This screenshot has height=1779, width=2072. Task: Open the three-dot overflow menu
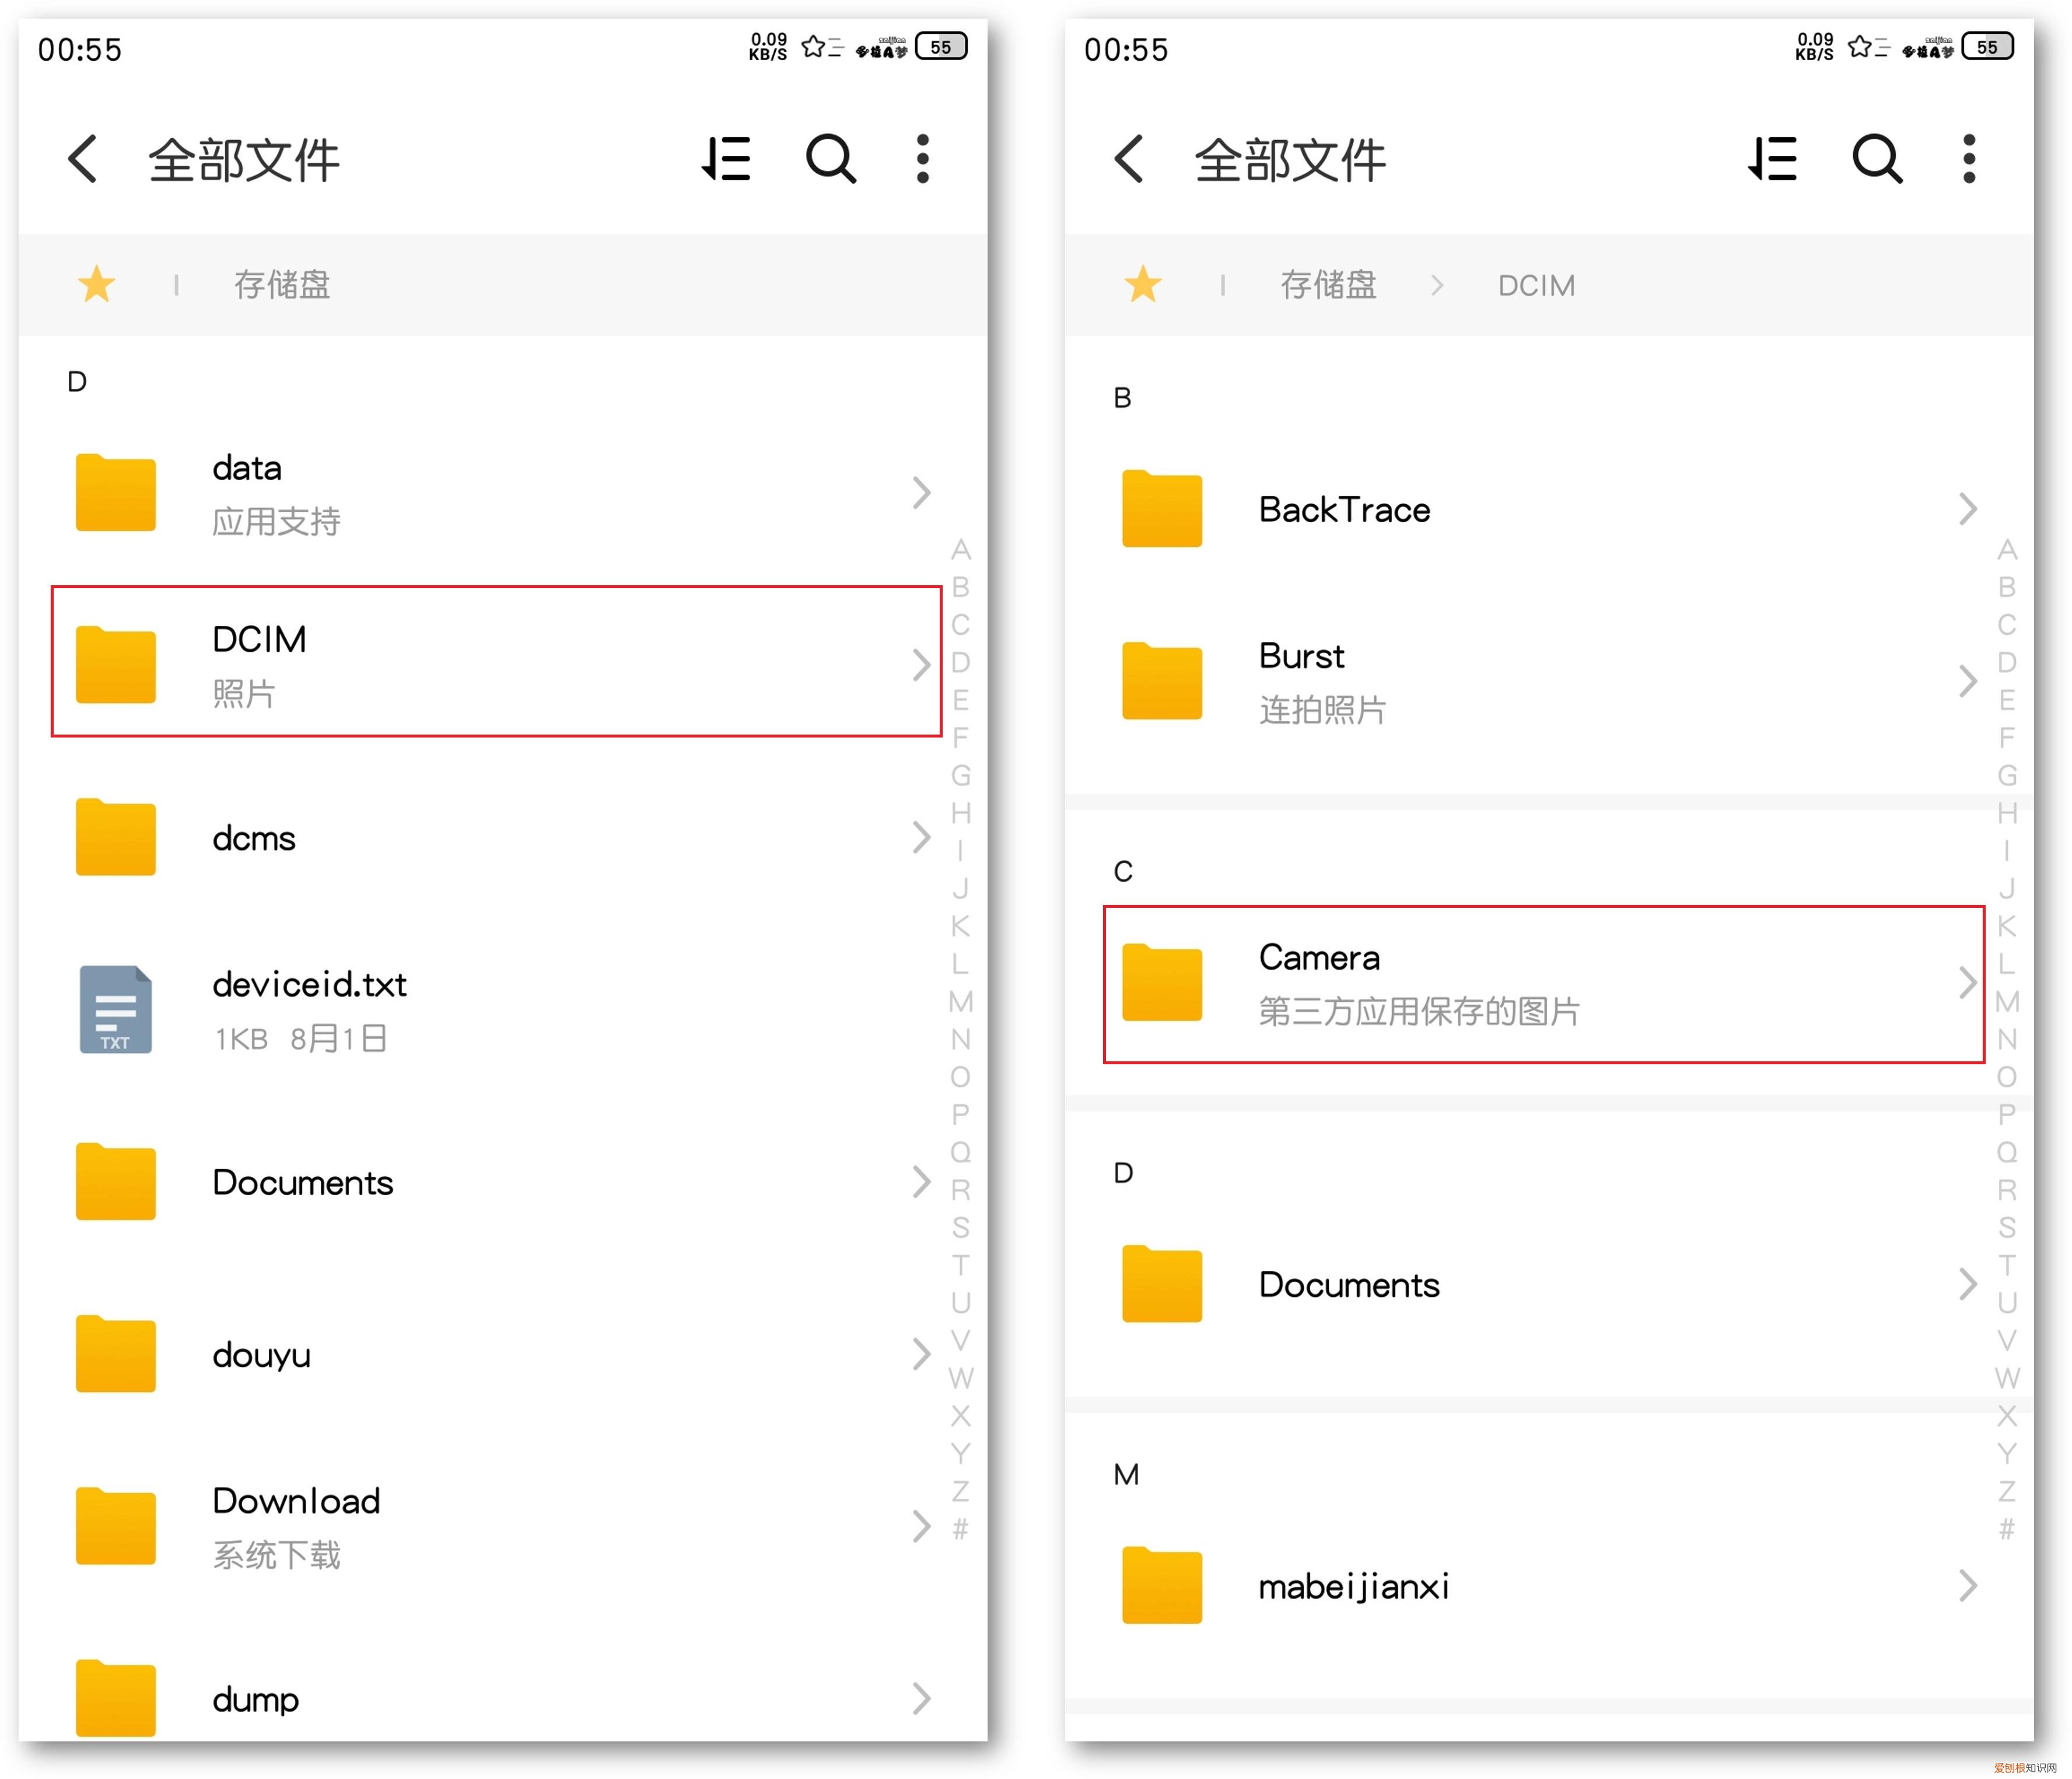pyautogui.click(x=922, y=158)
